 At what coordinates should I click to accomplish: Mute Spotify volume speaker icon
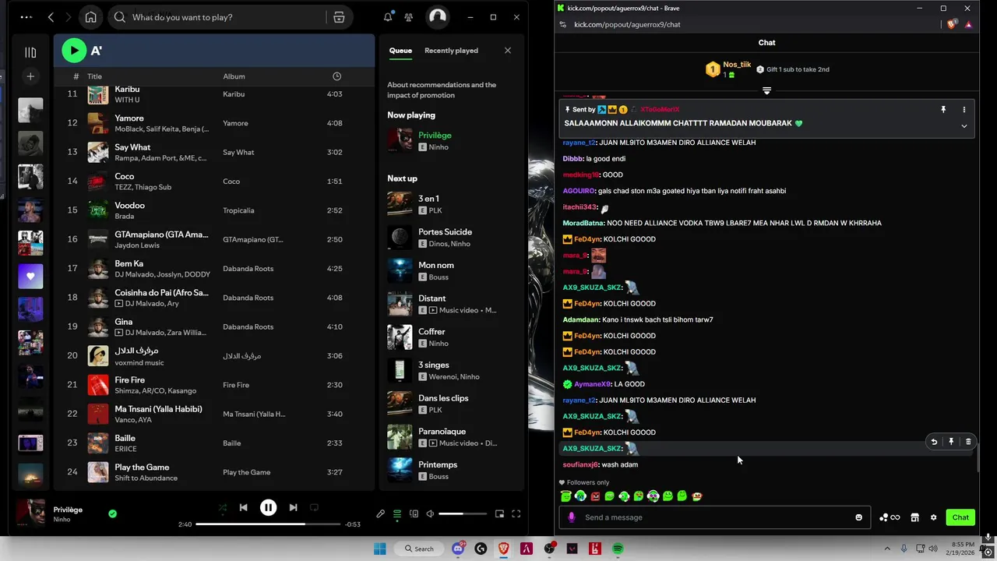tap(429, 514)
